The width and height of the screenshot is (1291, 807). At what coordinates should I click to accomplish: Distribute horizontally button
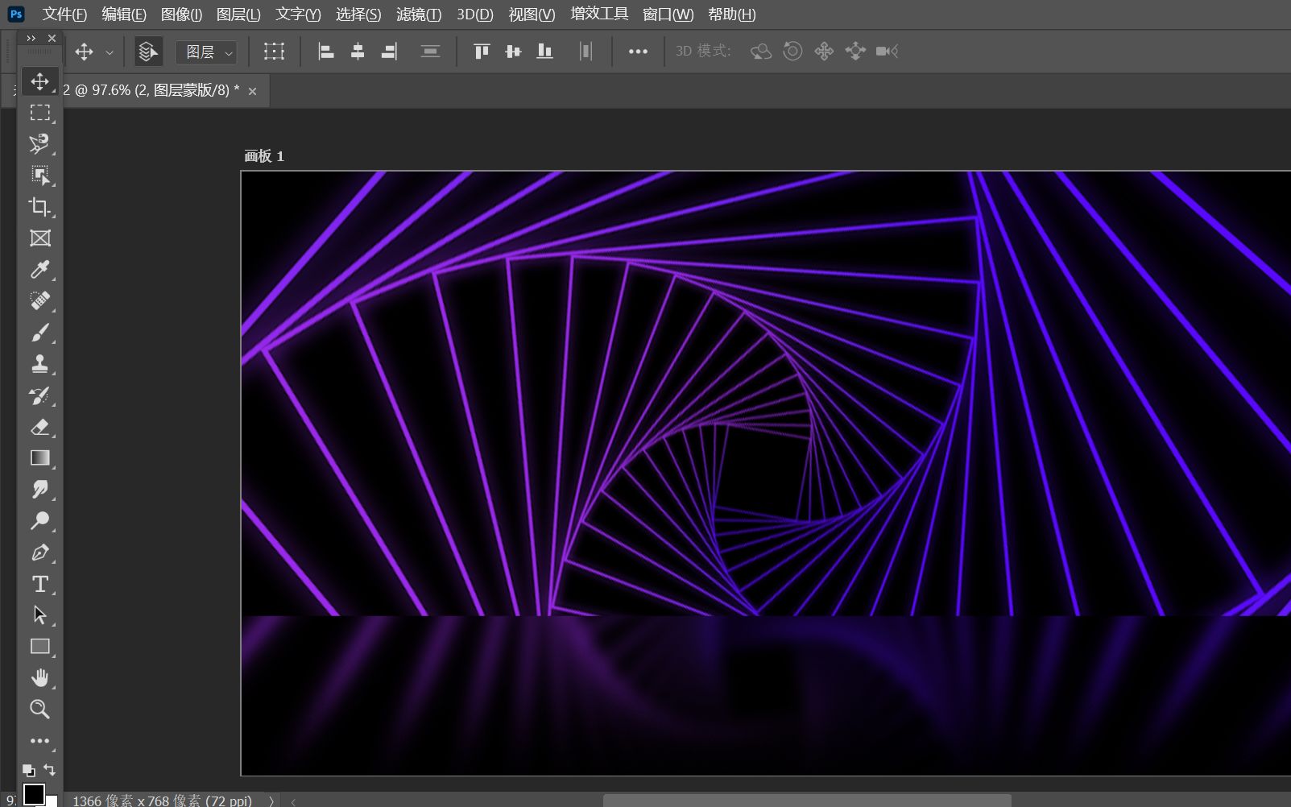pyautogui.click(x=586, y=52)
